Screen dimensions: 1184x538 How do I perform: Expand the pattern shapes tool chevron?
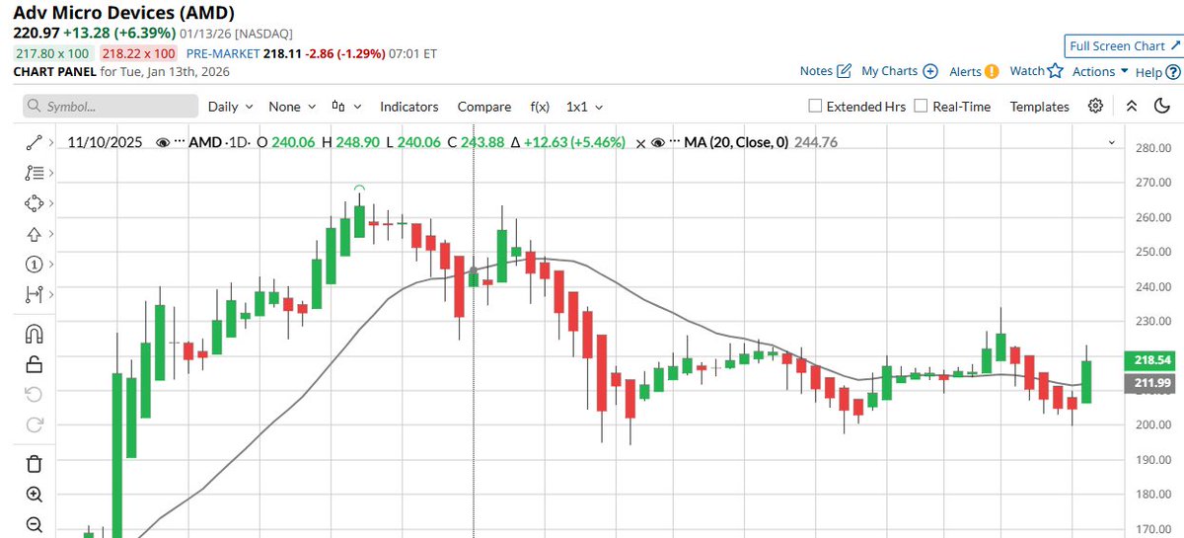(51, 203)
